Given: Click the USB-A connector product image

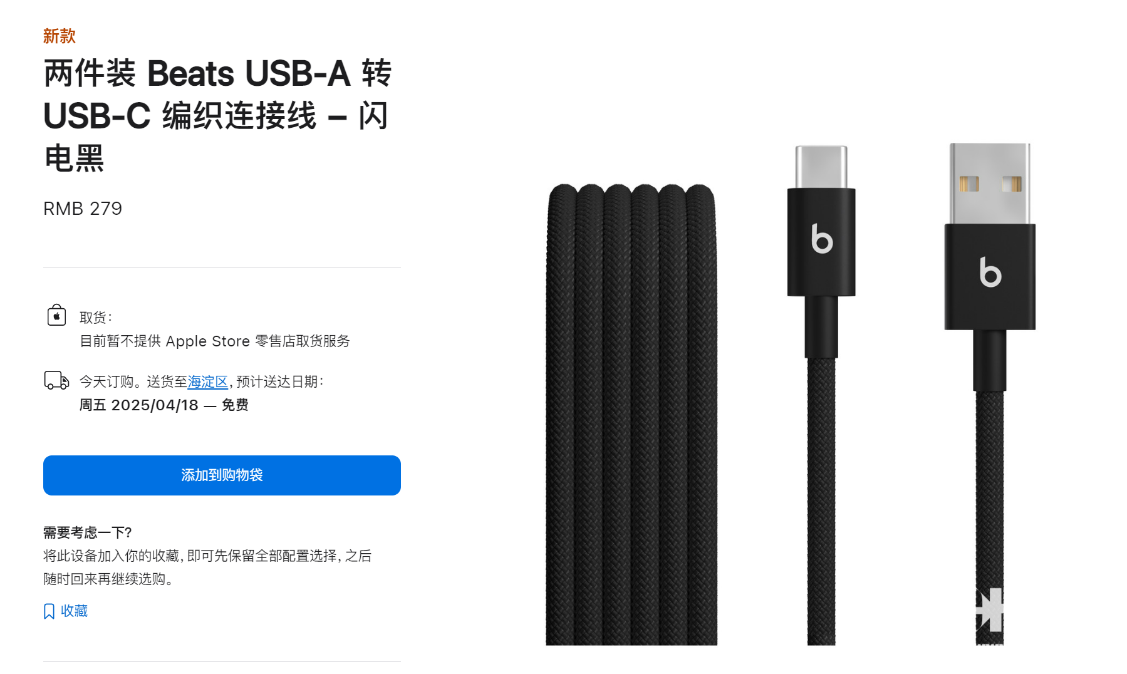Looking at the screenshot, I should pyautogui.click(x=990, y=393).
